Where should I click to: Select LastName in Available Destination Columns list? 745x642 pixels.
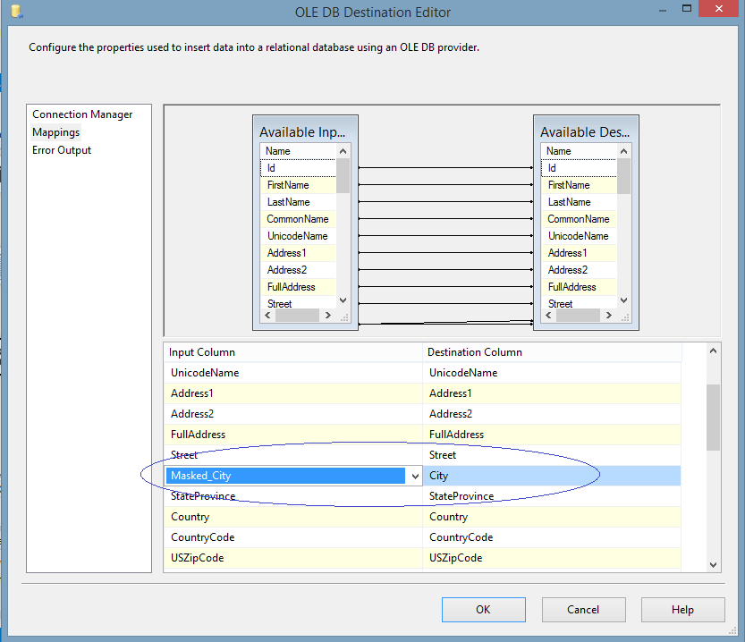580,202
